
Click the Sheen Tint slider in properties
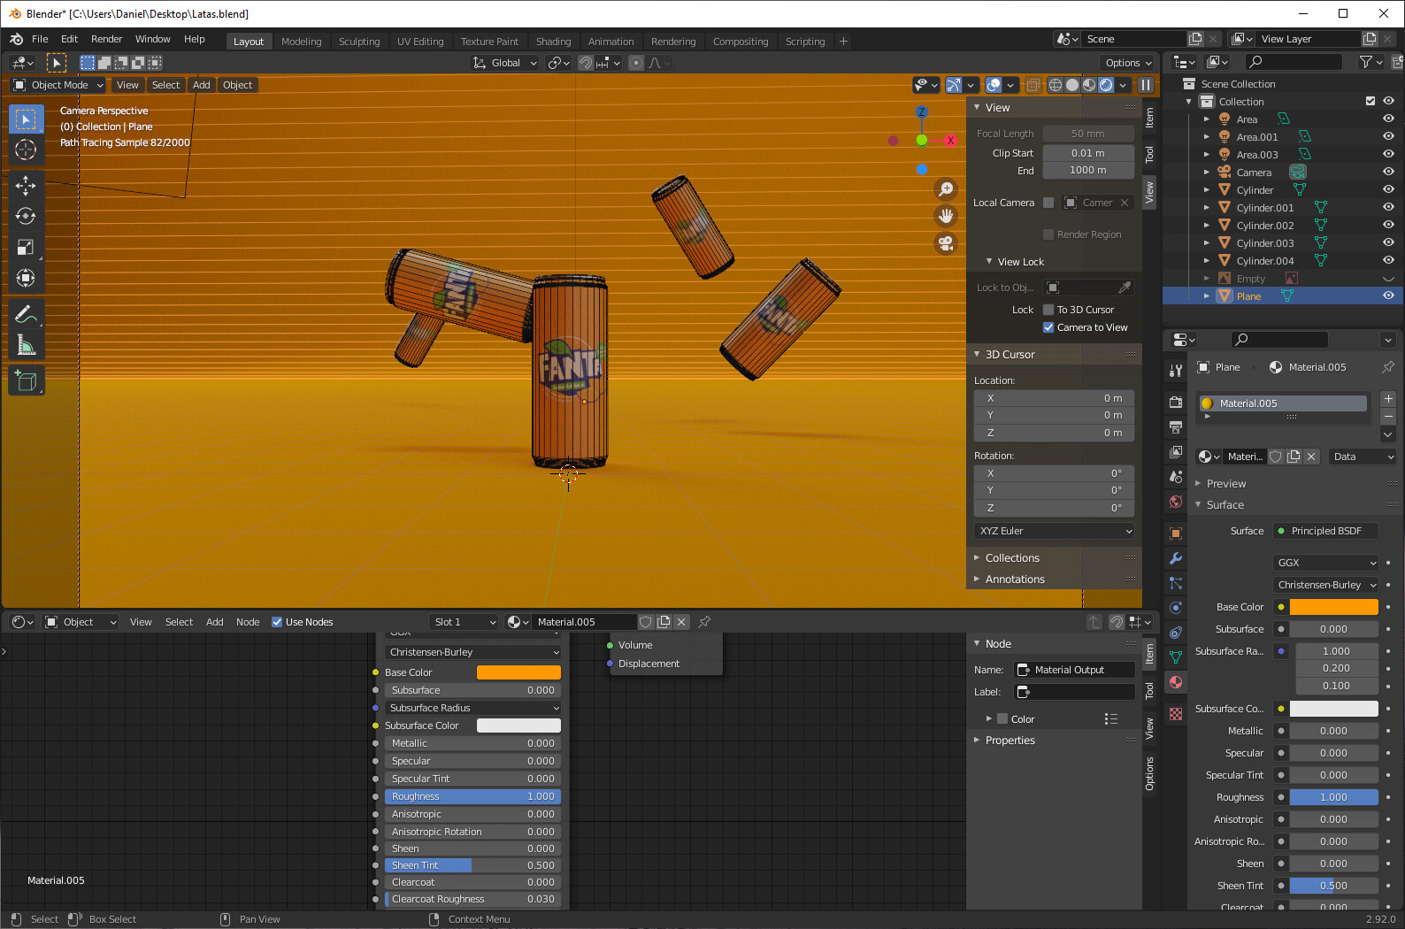(x=1334, y=886)
